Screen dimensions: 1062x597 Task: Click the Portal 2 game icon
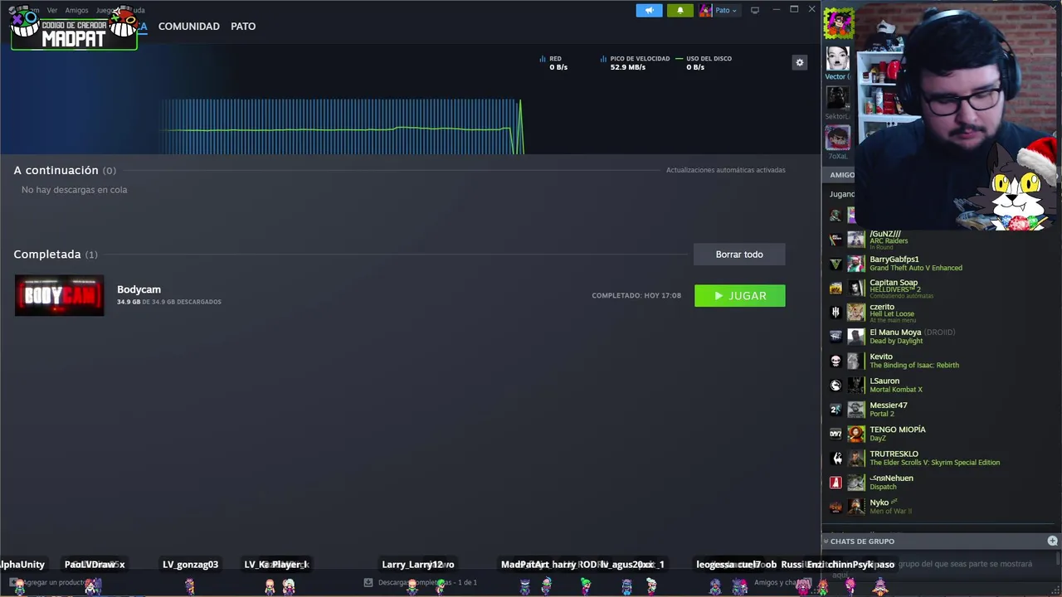tap(835, 410)
